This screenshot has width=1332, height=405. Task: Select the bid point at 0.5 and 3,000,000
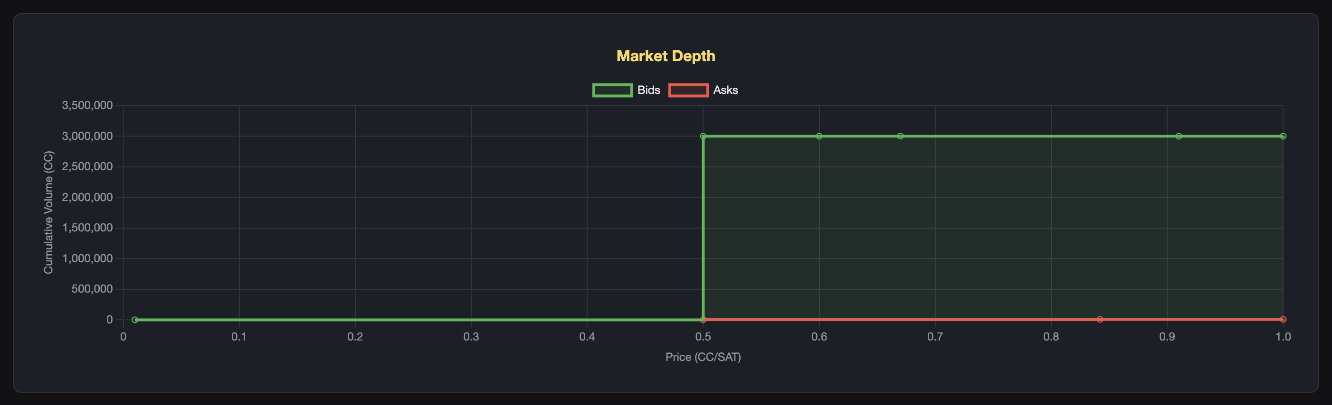[703, 136]
